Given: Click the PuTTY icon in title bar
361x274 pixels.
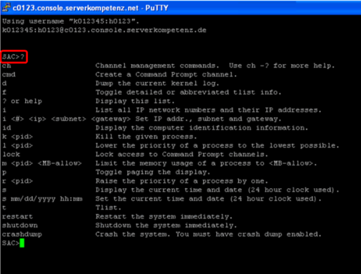Looking at the screenshot, I should [8, 6].
